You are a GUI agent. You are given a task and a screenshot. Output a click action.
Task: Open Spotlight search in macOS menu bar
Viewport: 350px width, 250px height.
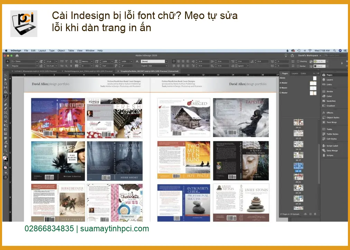point(334,51)
